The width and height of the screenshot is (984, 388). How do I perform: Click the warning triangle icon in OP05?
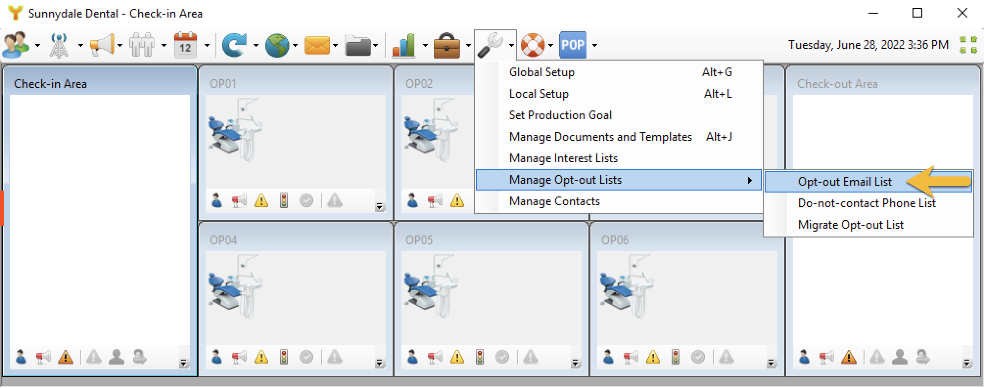457,357
